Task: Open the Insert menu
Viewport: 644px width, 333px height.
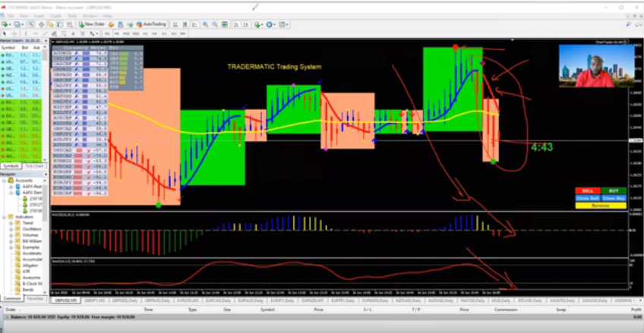Action: pos(39,16)
